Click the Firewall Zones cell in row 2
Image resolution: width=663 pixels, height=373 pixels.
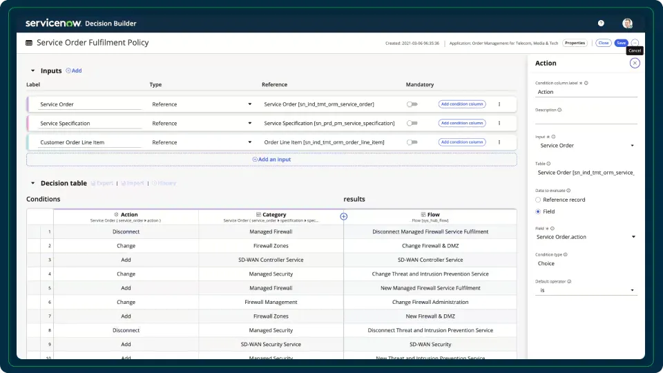(271, 246)
